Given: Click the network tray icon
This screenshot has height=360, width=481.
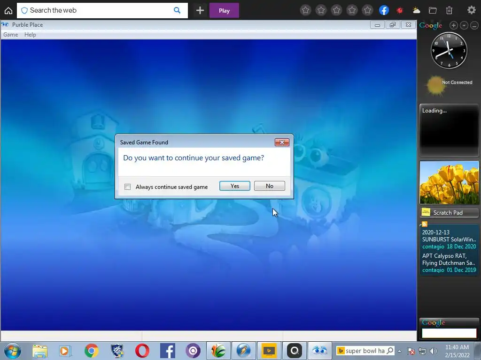Looking at the screenshot, I should click(x=422, y=351).
